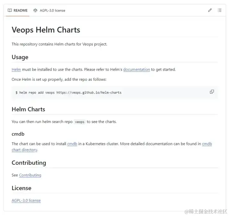The width and height of the screenshot is (229, 216).
Task: Follow the Contributing link
Action: (x=30, y=175)
